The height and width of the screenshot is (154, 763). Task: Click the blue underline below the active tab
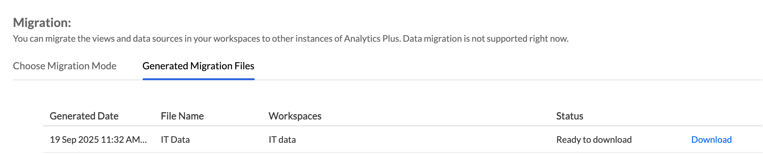[x=198, y=79]
